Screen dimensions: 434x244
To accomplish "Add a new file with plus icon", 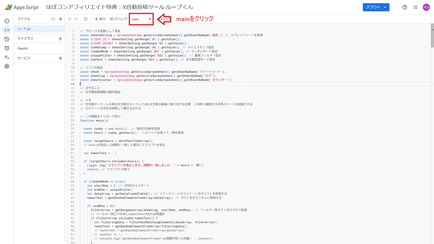I will pyautogui.click(x=60, y=19).
